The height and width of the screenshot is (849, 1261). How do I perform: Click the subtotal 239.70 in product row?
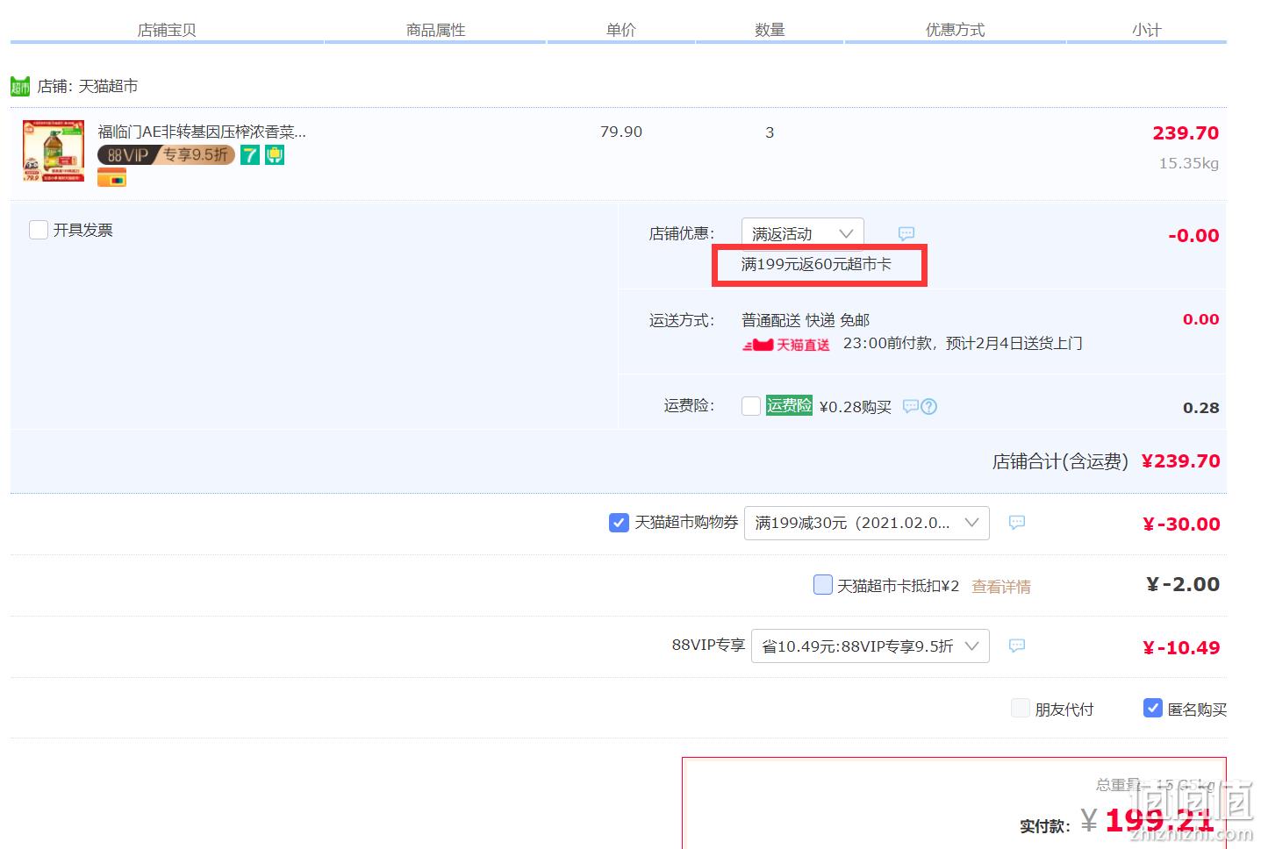tap(1186, 133)
